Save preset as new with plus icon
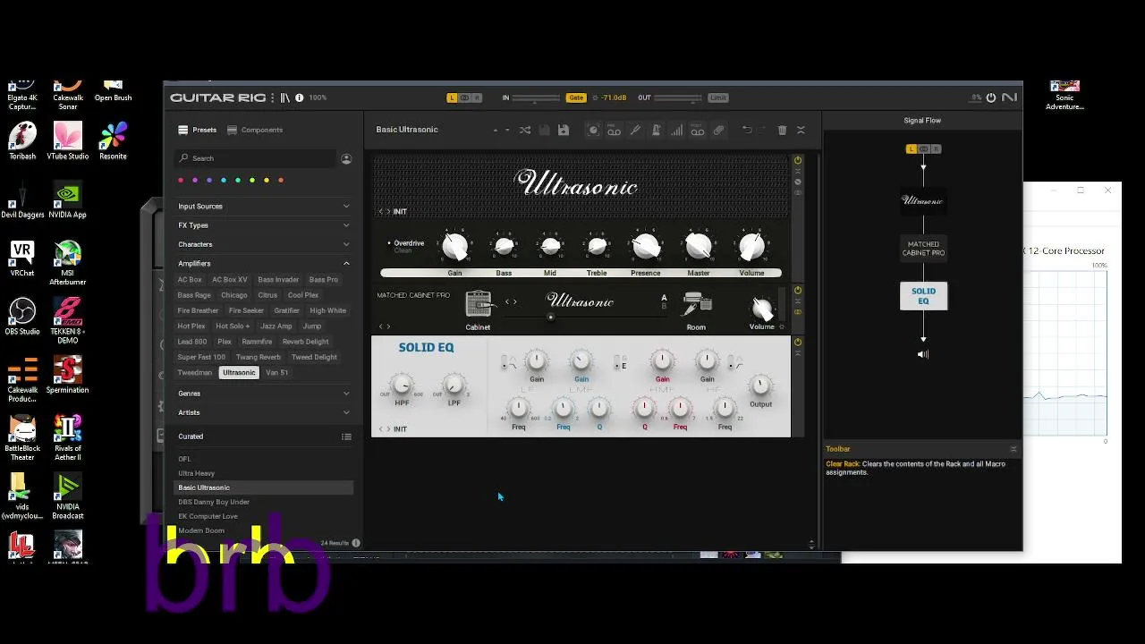The width and height of the screenshot is (1145, 644). click(x=564, y=130)
